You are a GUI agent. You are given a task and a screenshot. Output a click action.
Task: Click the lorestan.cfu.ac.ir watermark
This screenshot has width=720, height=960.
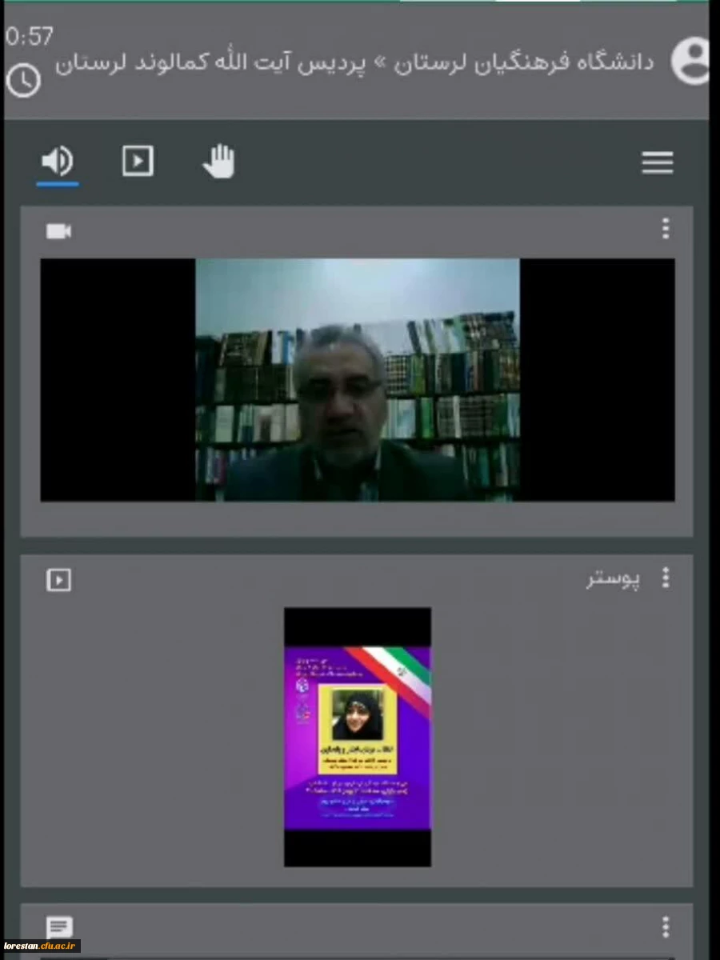tap(42, 946)
